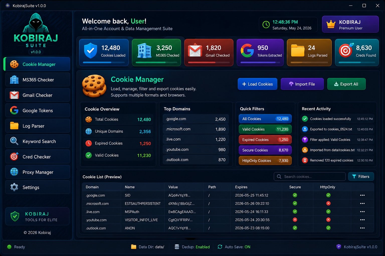Click the Cred Checker target icon

14,156
